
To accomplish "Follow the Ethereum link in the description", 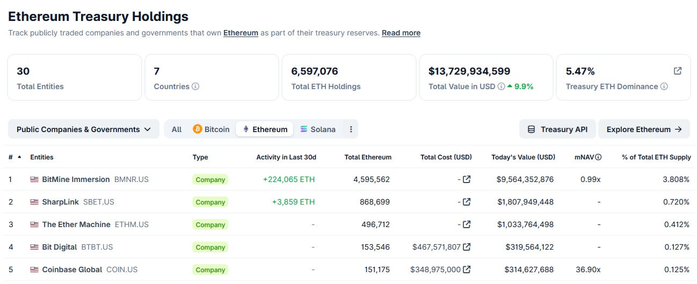I will (241, 33).
